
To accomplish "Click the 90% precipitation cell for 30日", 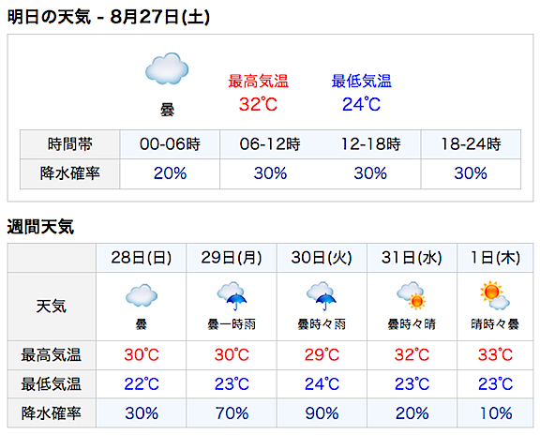I will click(322, 412).
